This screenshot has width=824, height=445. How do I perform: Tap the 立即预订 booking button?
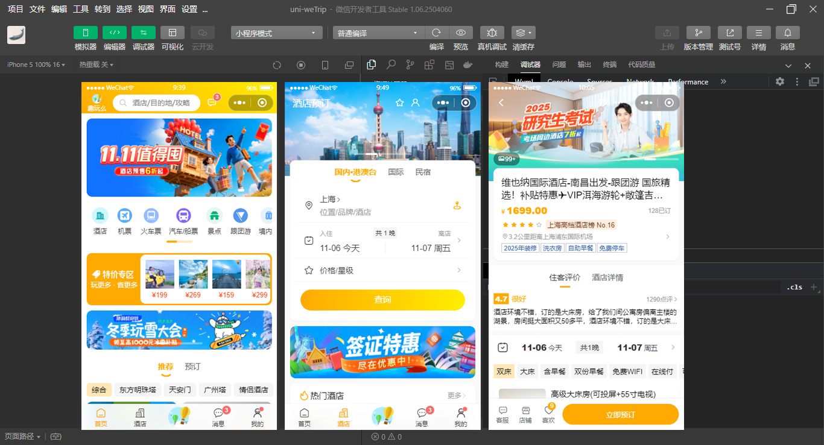point(620,414)
